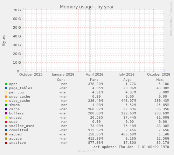Click the '40 G' y-axis label

(17, 36)
